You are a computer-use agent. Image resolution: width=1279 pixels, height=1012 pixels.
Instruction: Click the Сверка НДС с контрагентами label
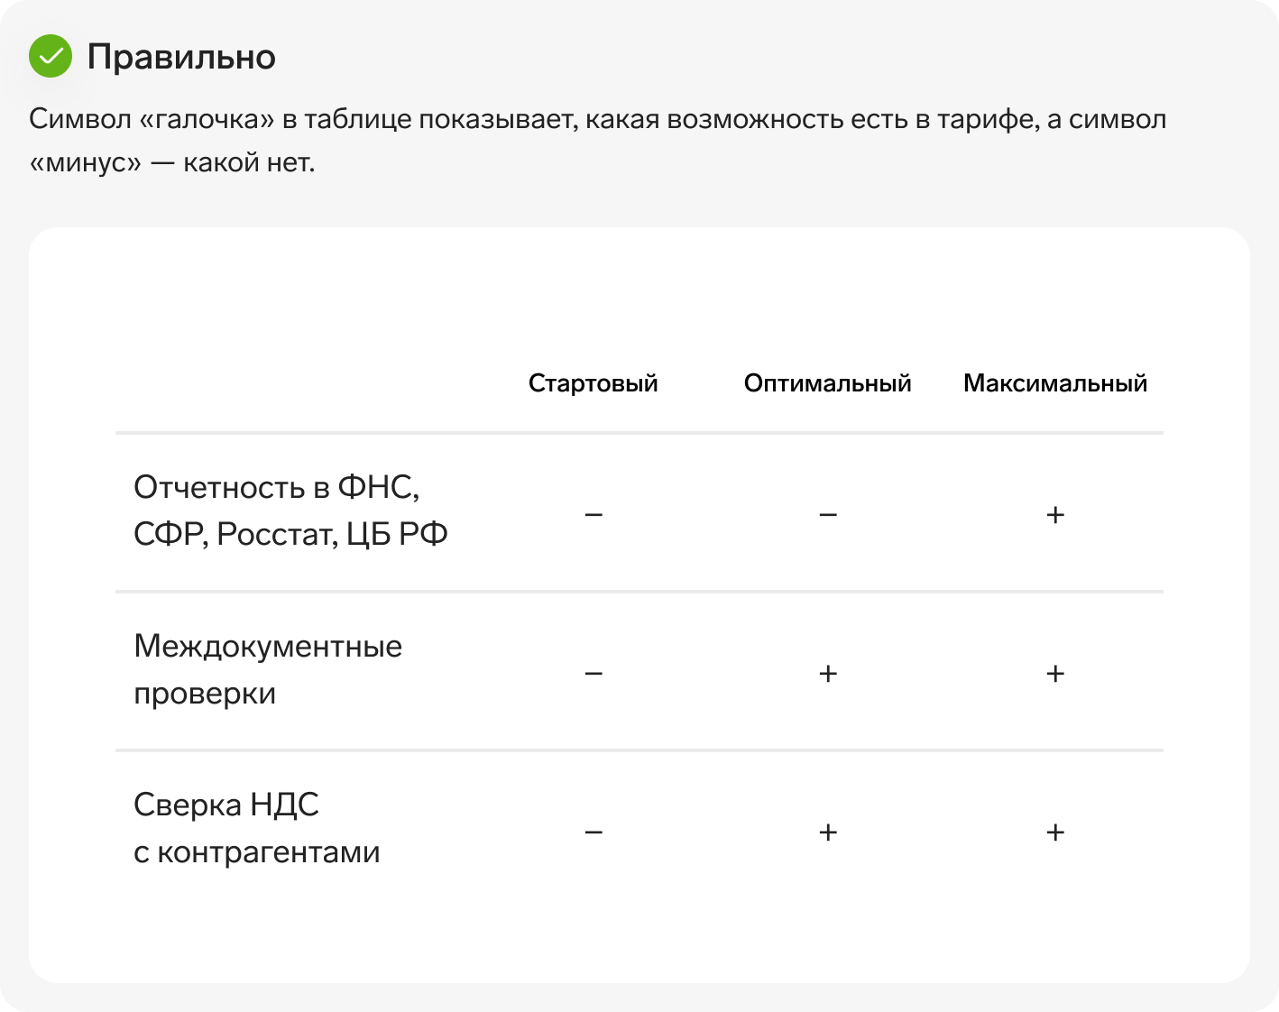[257, 828]
